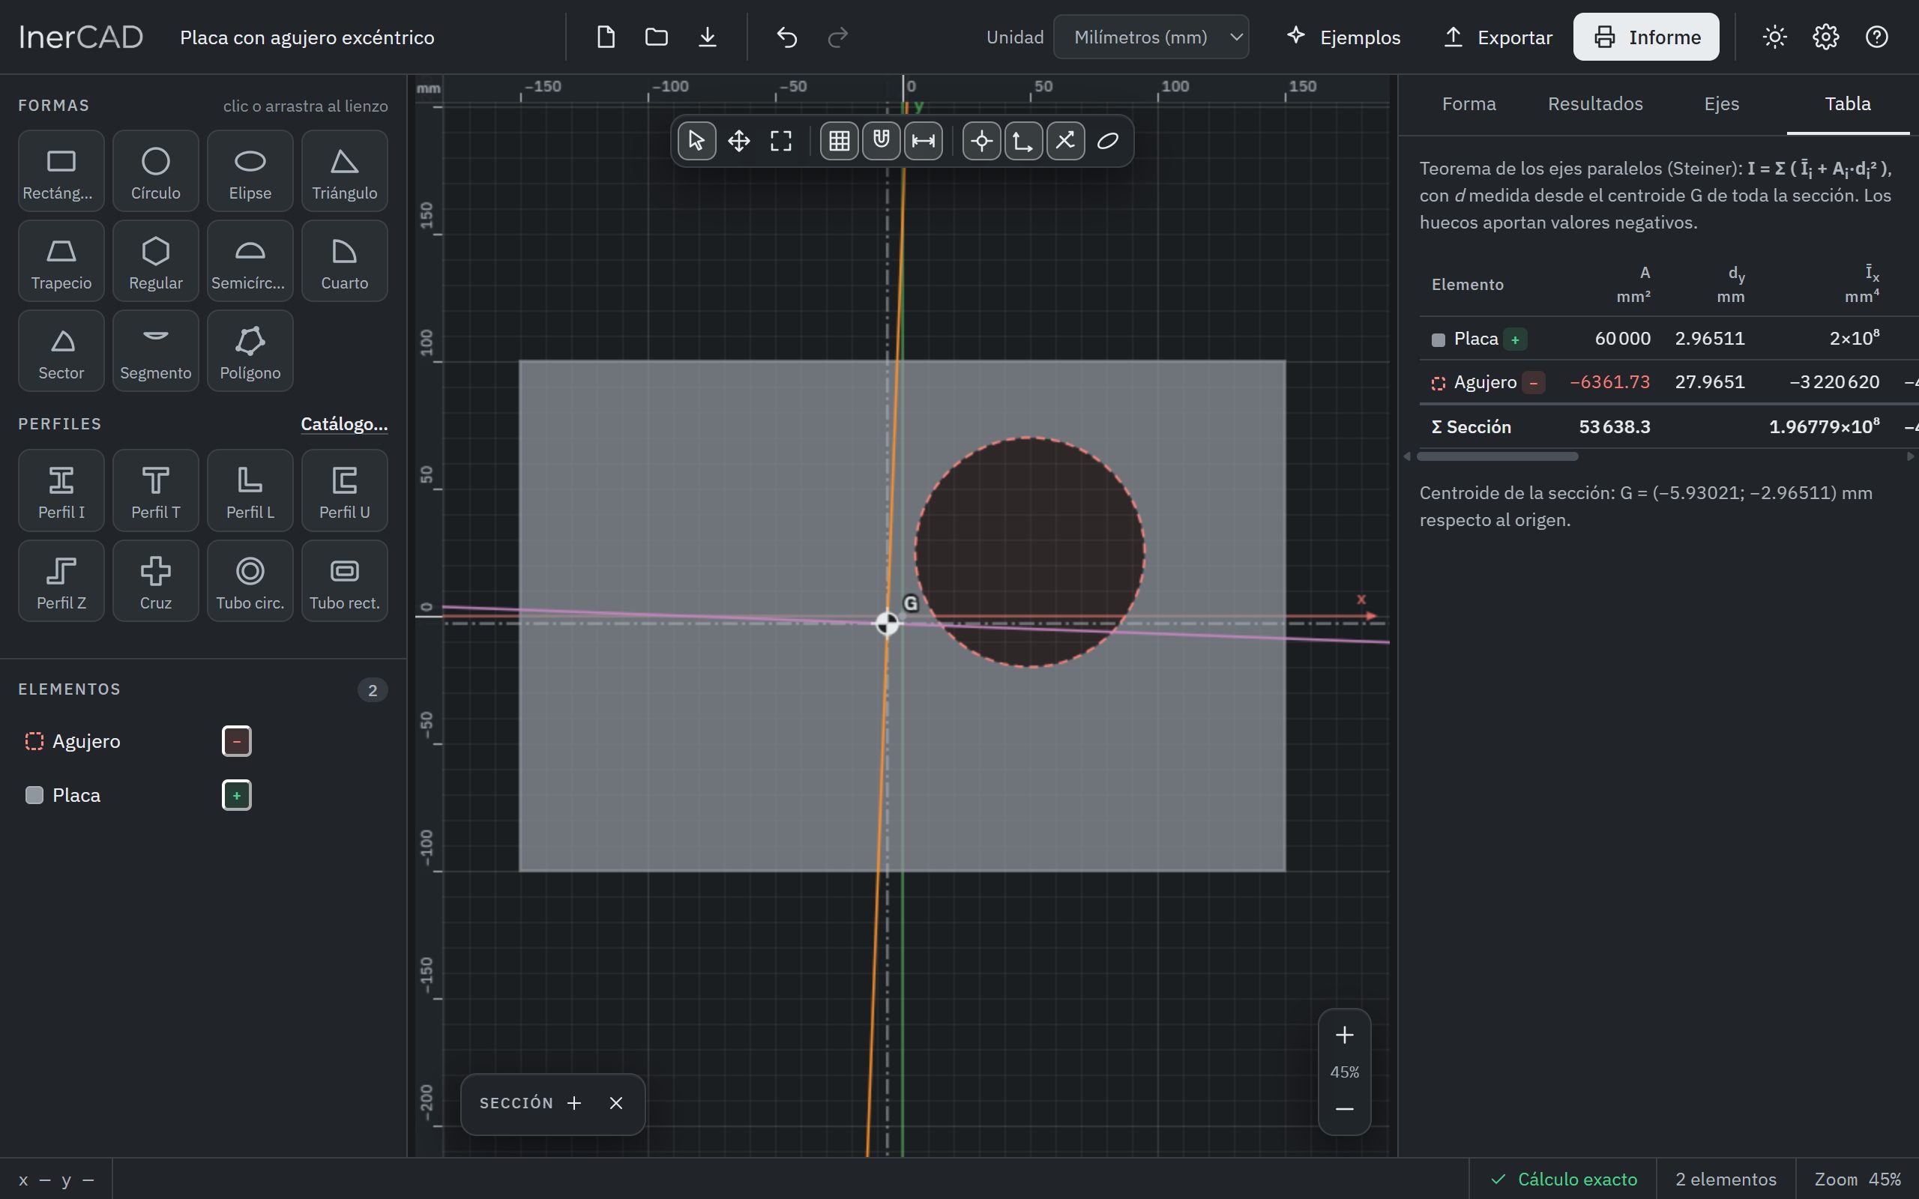Add a new SECCIÓN with plus
This screenshot has width=1919, height=1199.
click(x=574, y=1103)
